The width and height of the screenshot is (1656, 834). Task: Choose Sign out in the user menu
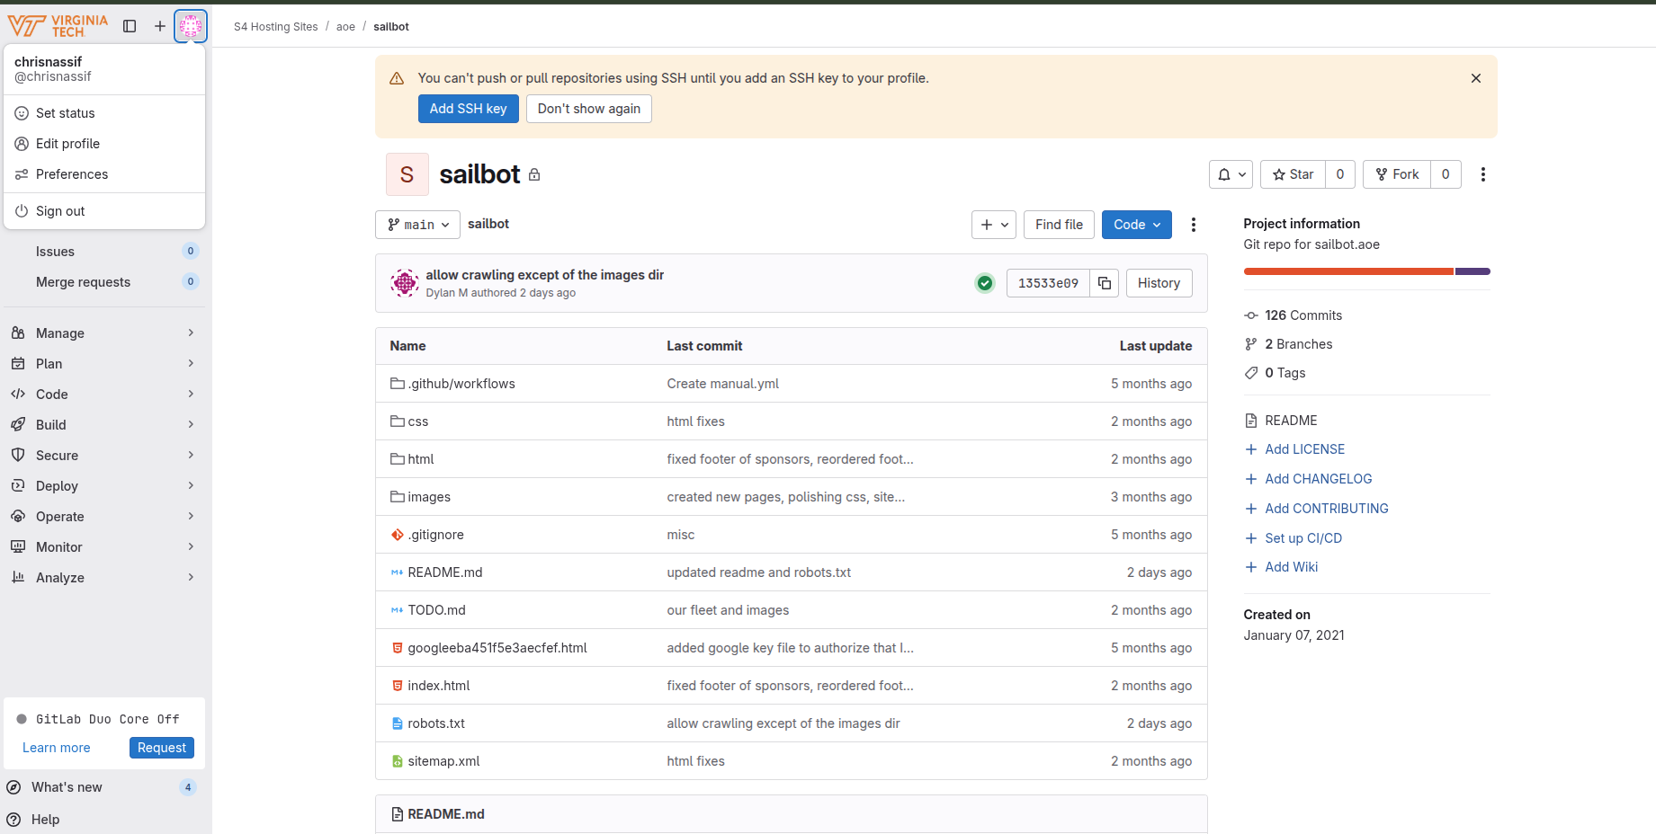pyautogui.click(x=60, y=211)
